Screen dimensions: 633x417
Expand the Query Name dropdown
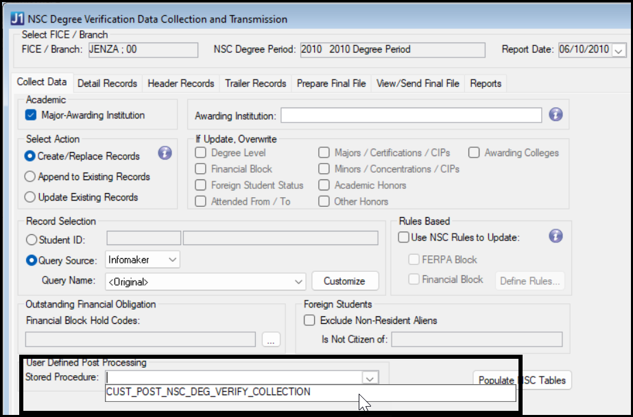[298, 281]
